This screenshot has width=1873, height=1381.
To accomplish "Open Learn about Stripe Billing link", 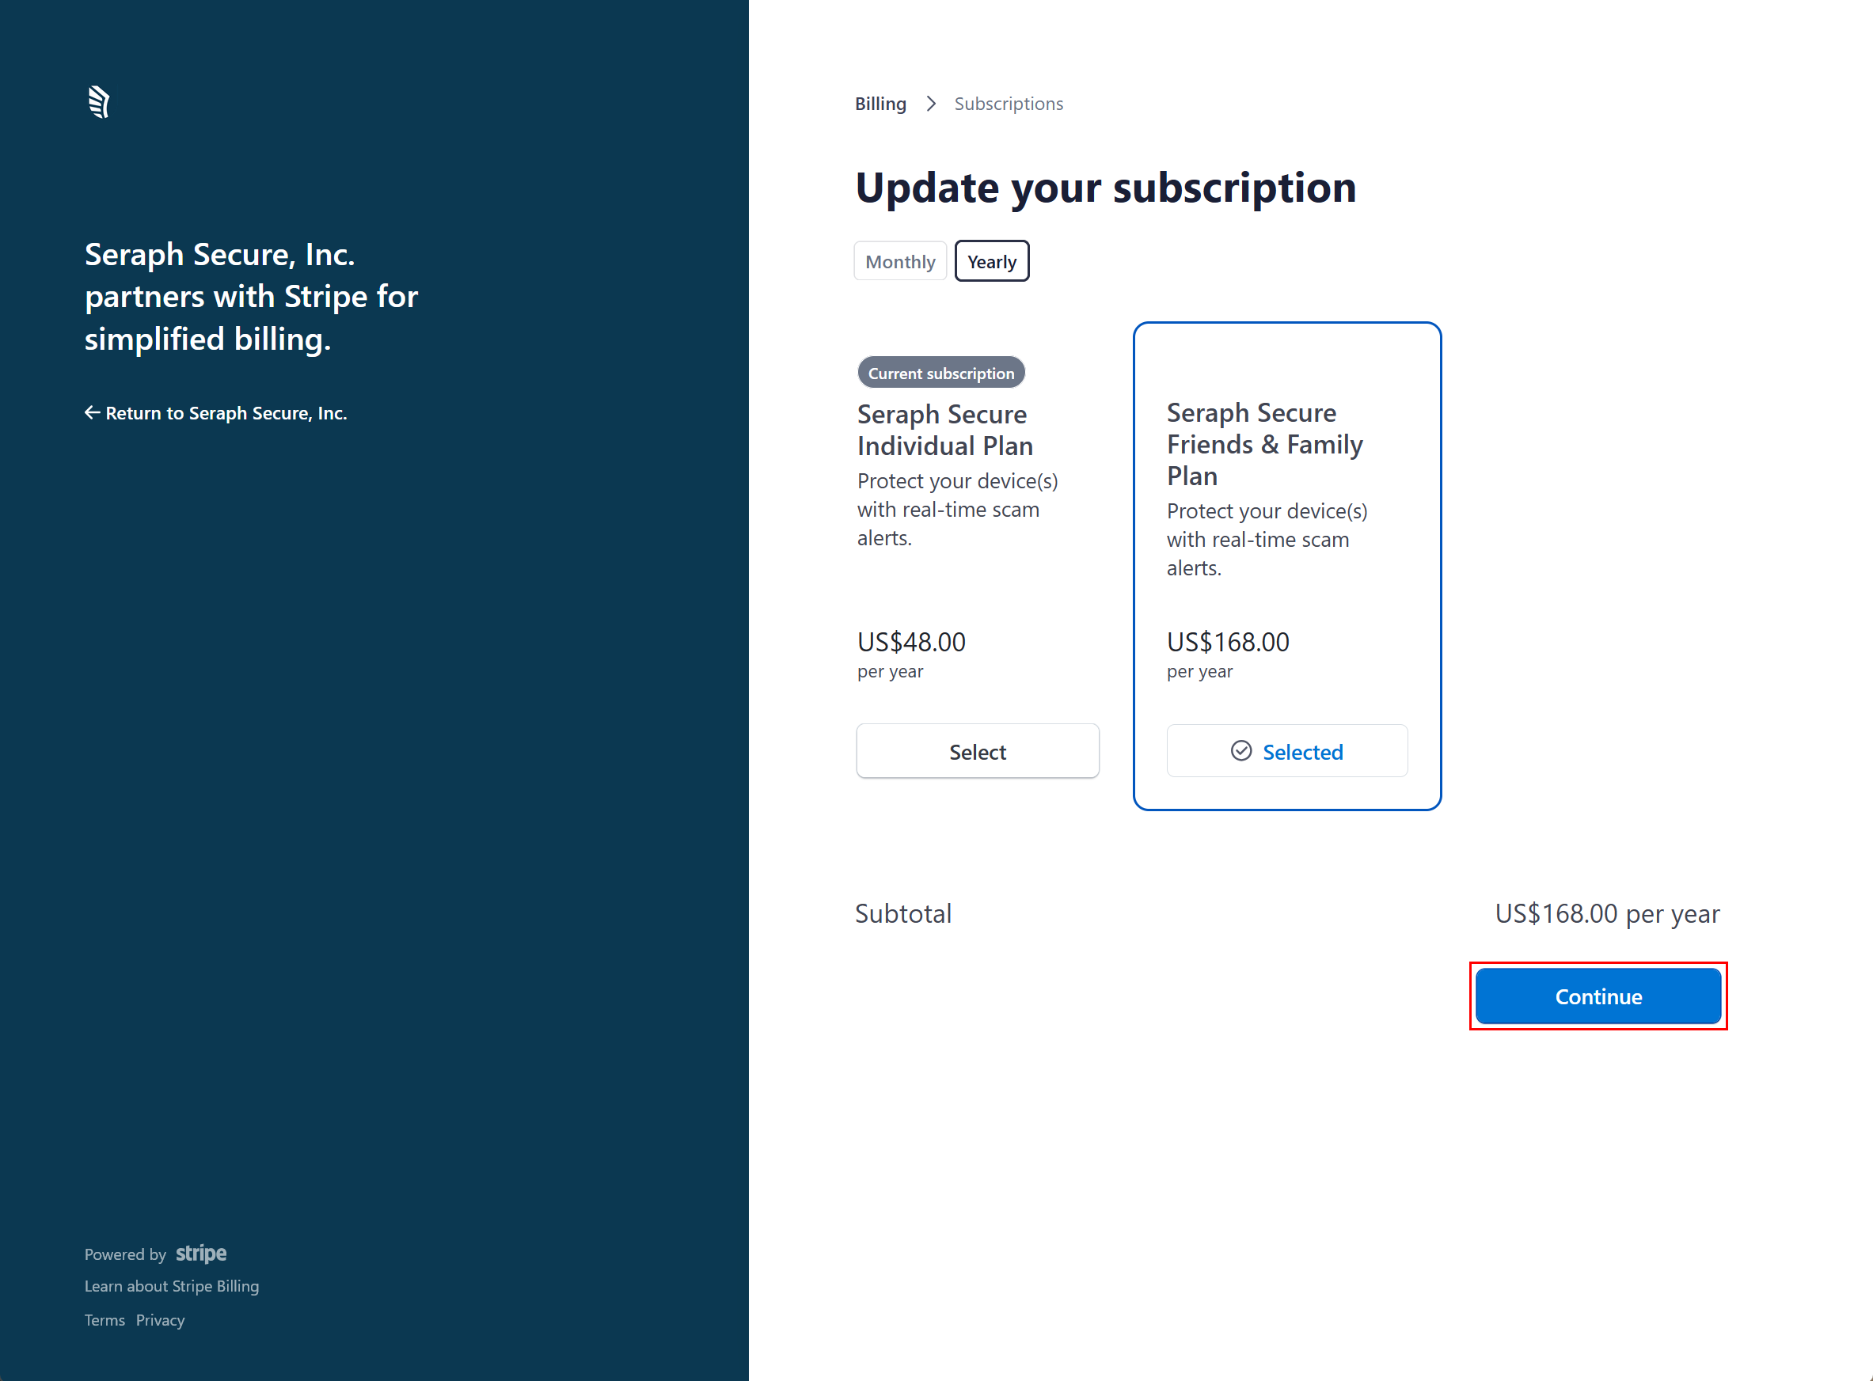I will [x=172, y=1286].
